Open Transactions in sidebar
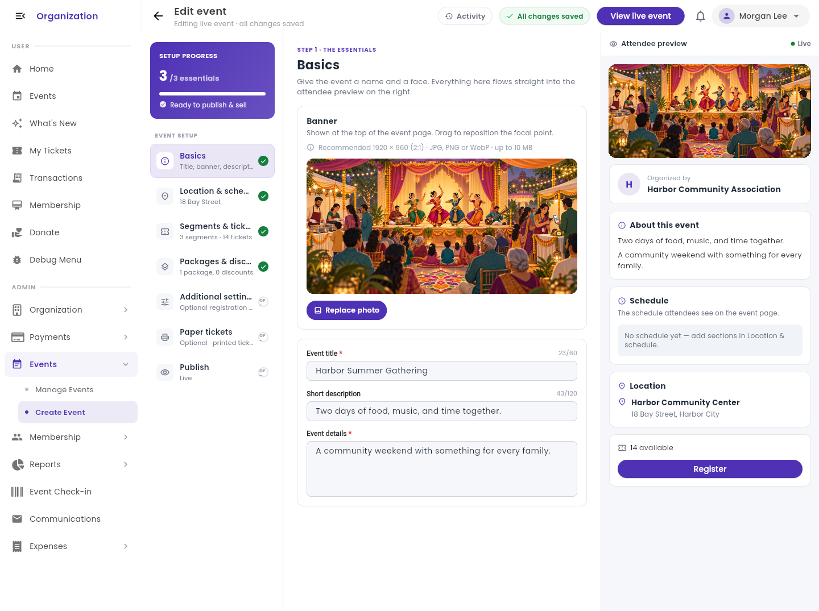This screenshot has height=611, width=819. point(71,178)
